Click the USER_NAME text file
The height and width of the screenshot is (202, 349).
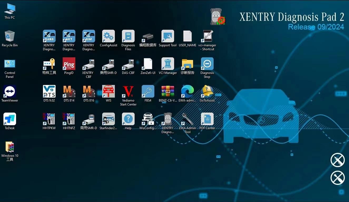click(x=187, y=36)
